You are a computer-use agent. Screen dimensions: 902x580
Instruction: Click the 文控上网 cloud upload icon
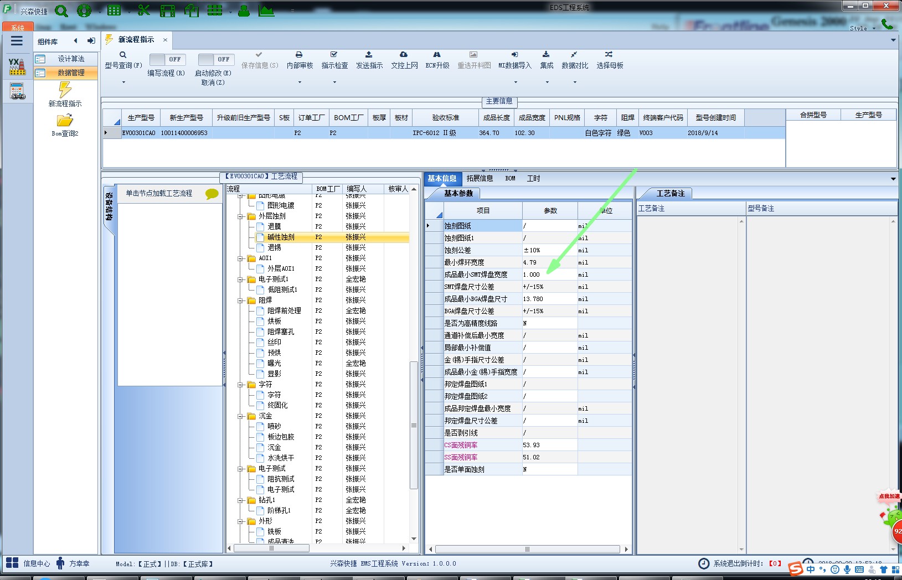404,55
